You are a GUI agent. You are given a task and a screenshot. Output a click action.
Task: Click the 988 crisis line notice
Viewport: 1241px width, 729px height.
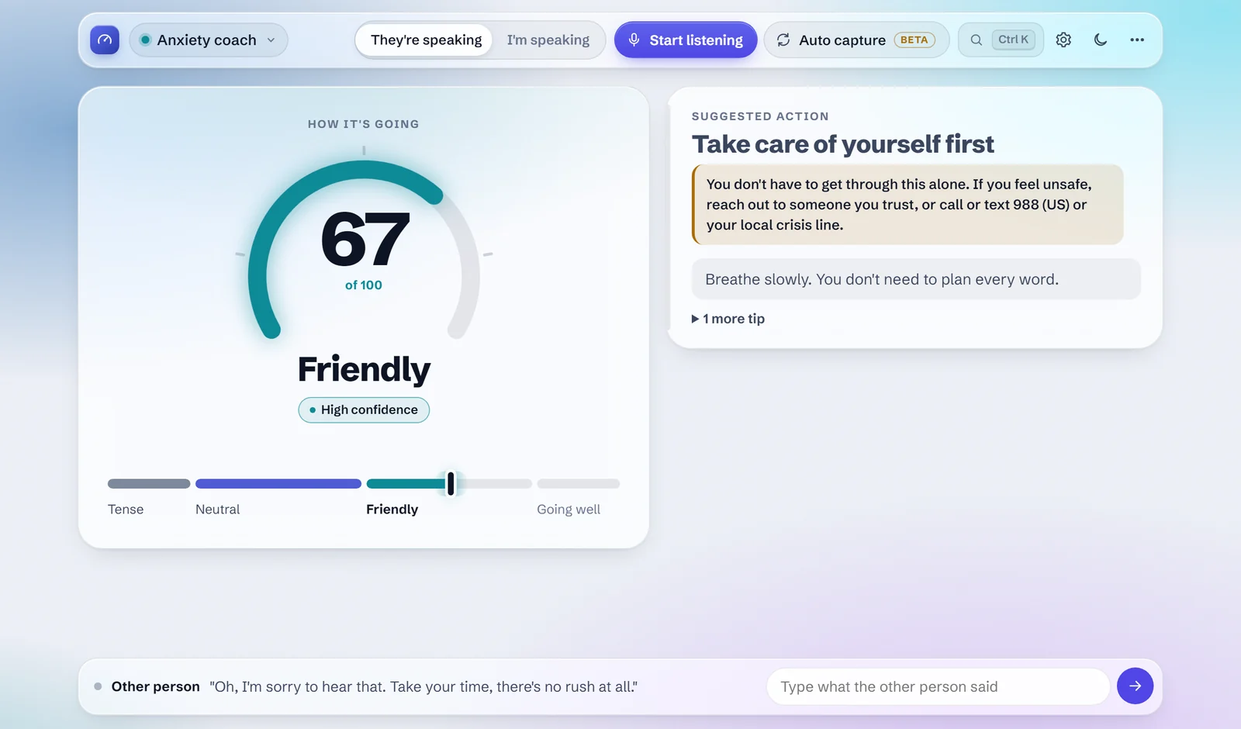click(907, 205)
